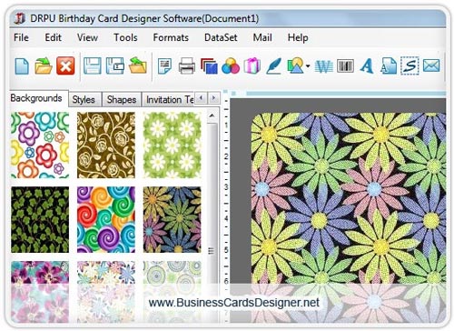Click the New document icon
The width and height of the screenshot is (454, 331).
[x=22, y=65]
